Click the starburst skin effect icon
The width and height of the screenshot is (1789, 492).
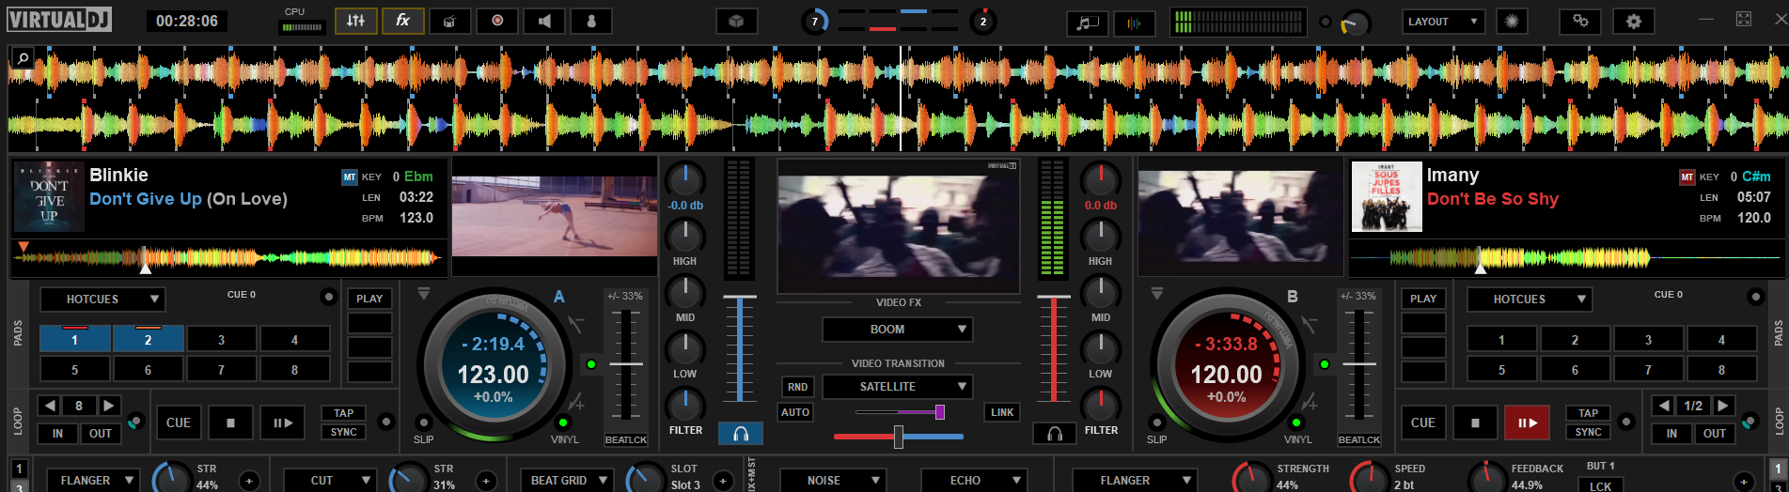1512,21
